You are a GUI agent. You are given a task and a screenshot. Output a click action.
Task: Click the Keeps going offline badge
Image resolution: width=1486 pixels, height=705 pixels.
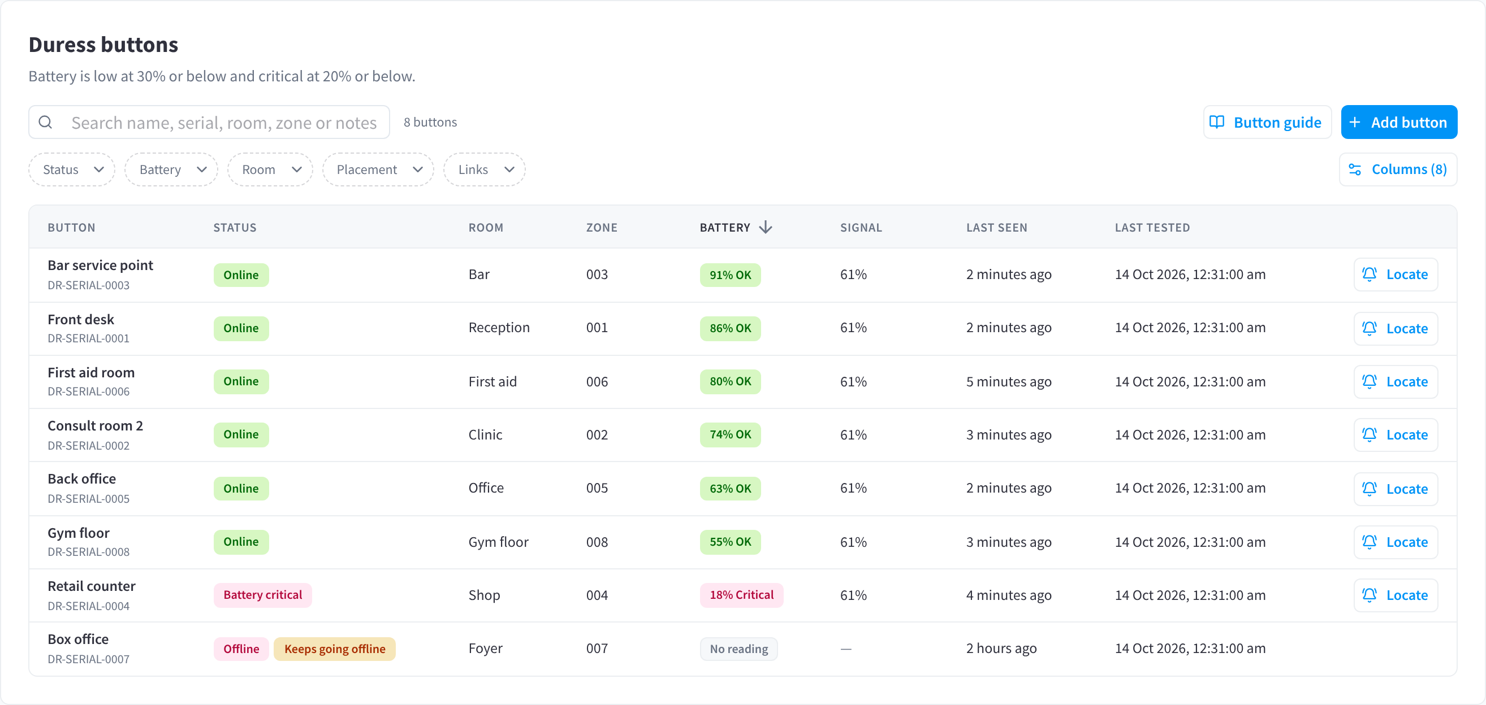(335, 649)
